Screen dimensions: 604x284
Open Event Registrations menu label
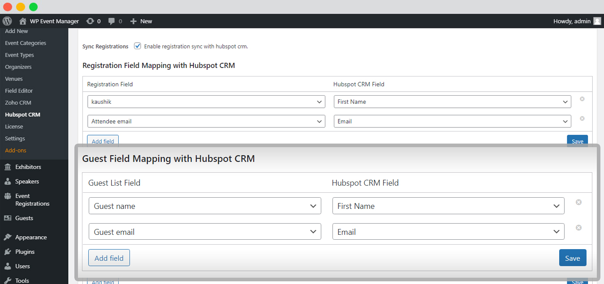pos(32,200)
